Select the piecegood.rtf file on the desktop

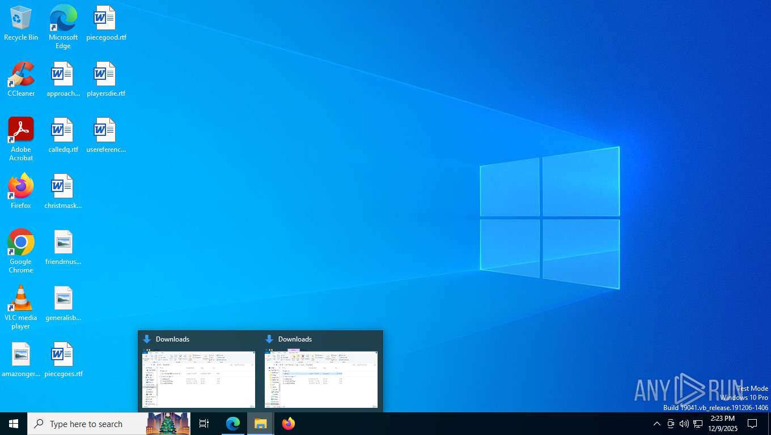coord(106,24)
